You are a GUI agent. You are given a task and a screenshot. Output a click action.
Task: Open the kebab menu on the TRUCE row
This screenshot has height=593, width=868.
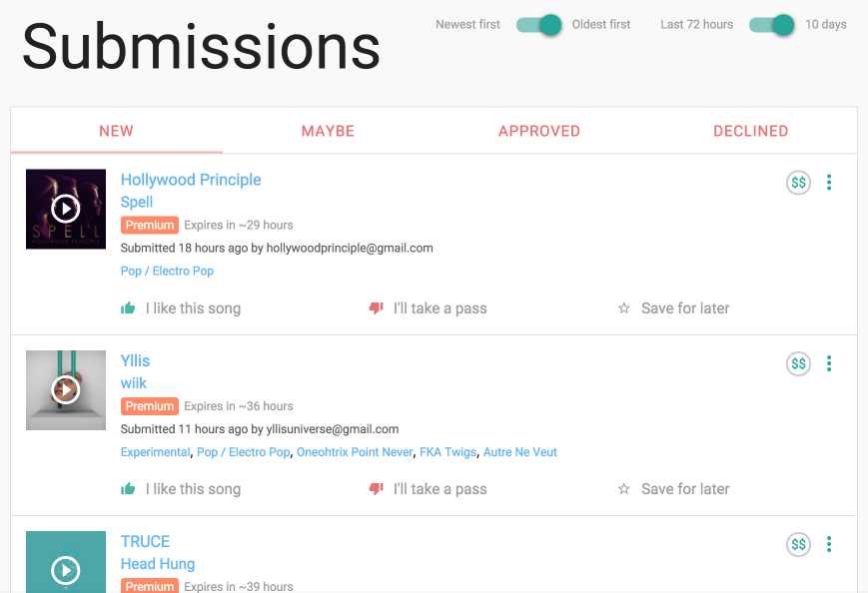point(829,544)
